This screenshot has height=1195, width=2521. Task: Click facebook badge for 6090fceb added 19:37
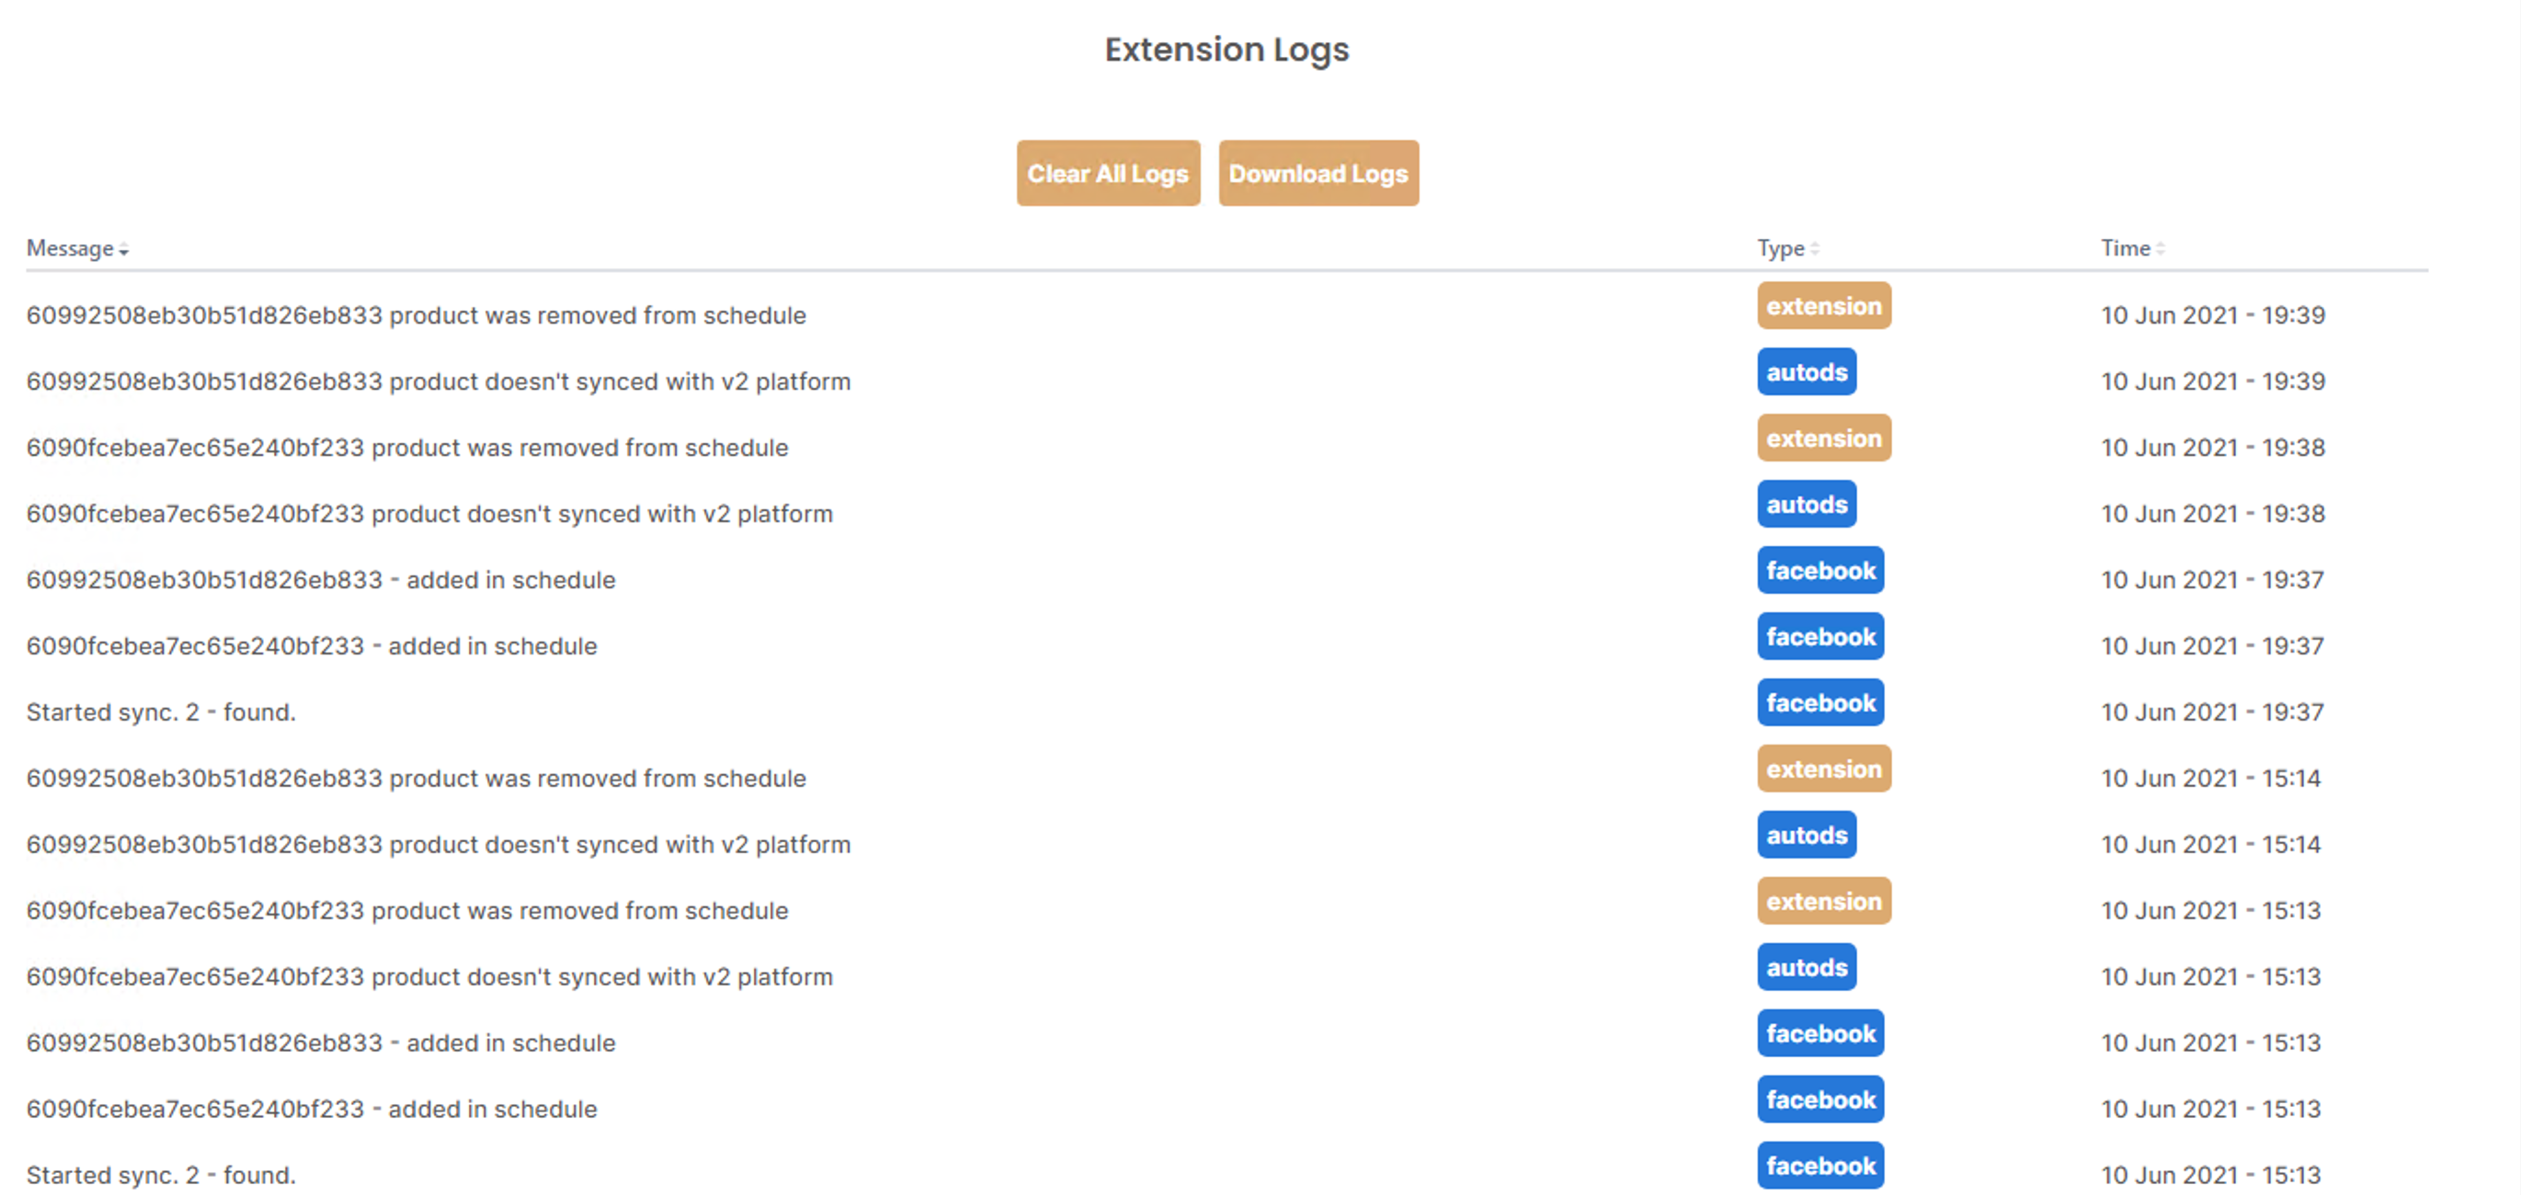[x=1820, y=636]
